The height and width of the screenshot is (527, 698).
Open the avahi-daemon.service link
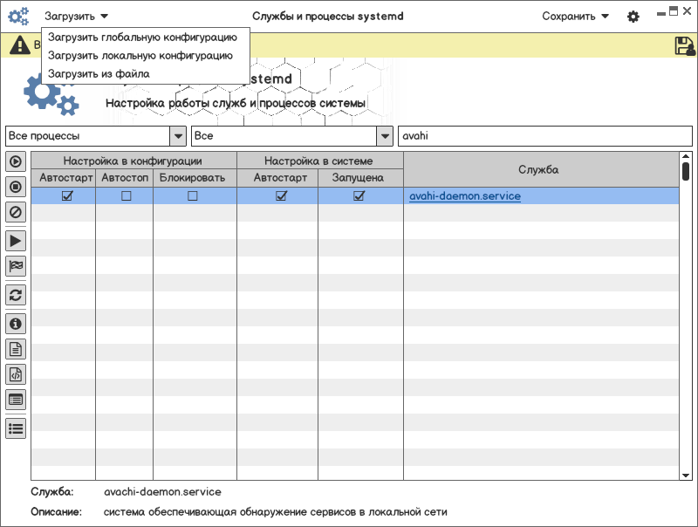tap(465, 196)
